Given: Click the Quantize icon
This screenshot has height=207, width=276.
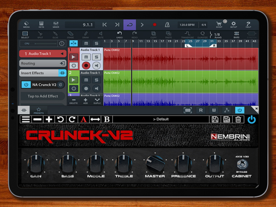Looking at the screenshot, I should [x=202, y=33].
